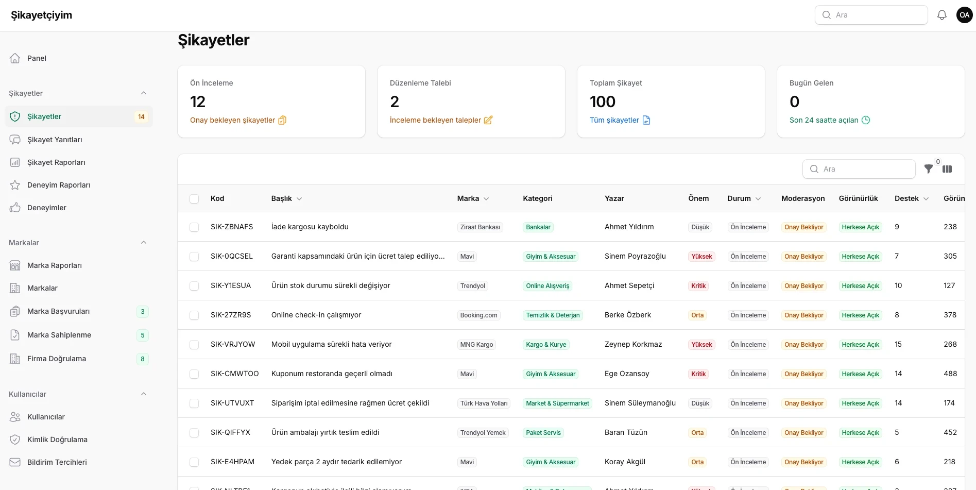Check the SIK-Y1ESUA row checkbox

194,286
